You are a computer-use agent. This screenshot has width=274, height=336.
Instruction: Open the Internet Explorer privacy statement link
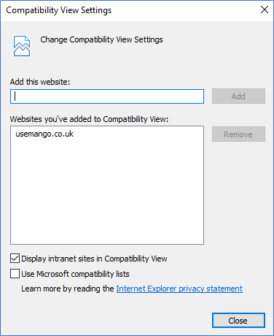(x=179, y=289)
